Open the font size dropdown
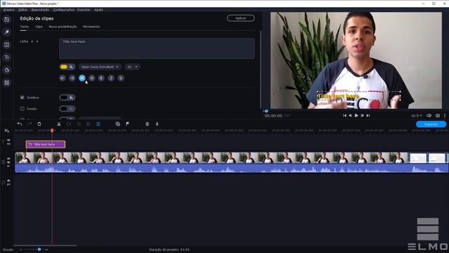The width and height of the screenshot is (449, 253). (x=133, y=67)
